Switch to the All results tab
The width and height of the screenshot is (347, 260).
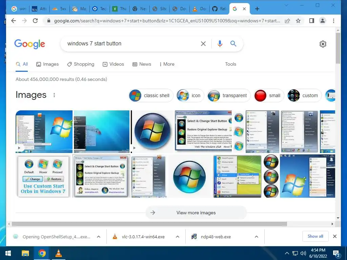tap(22, 64)
